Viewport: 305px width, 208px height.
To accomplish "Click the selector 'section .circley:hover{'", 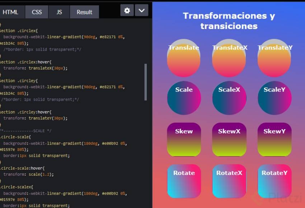I will [x=26, y=112].
